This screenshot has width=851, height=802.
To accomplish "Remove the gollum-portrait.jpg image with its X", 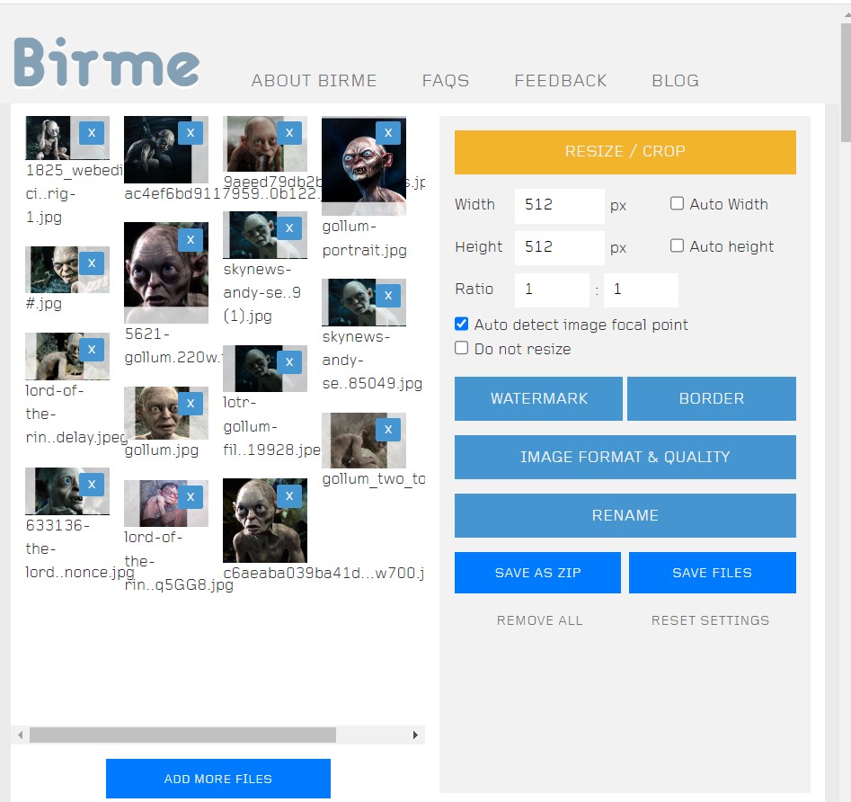I will (x=388, y=133).
